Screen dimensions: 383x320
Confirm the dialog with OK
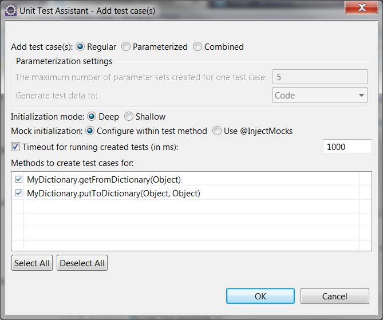click(260, 296)
